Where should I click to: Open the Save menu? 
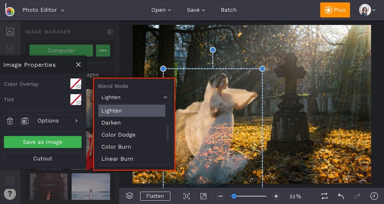coord(196,10)
